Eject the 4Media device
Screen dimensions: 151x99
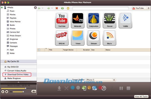(35, 7)
